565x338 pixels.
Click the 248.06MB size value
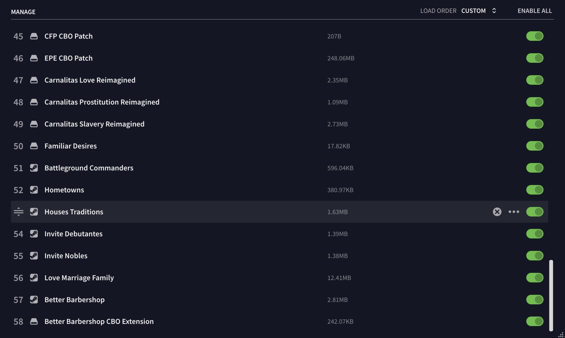coord(341,58)
